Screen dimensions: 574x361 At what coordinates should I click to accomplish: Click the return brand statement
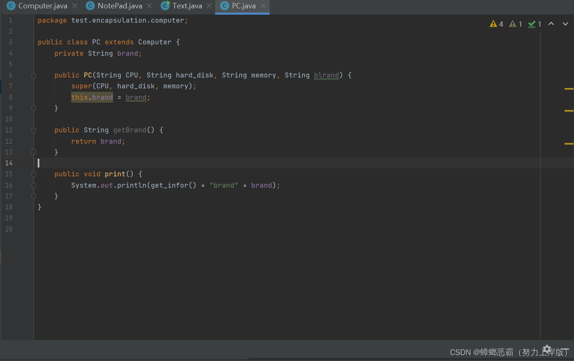coord(98,142)
